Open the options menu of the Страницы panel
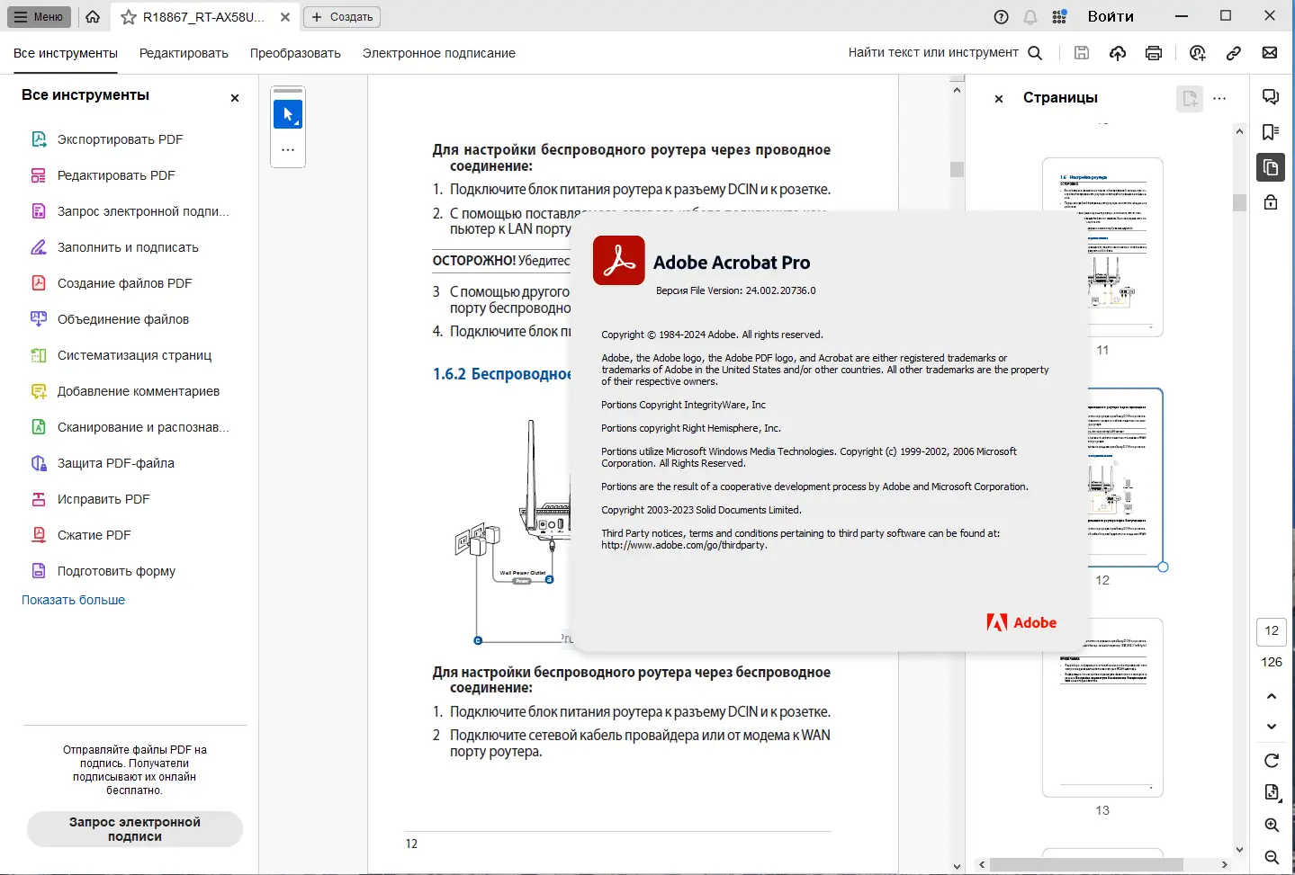This screenshot has width=1295, height=875. pos(1220,99)
